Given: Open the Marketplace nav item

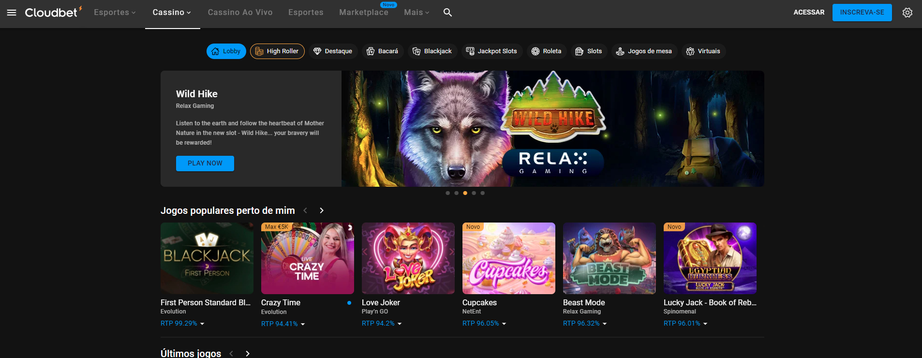Looking at the screenshot, I should (364, 13).
